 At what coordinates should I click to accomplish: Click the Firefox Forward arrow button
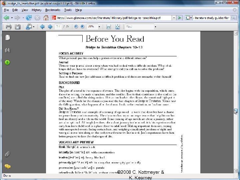17,18
